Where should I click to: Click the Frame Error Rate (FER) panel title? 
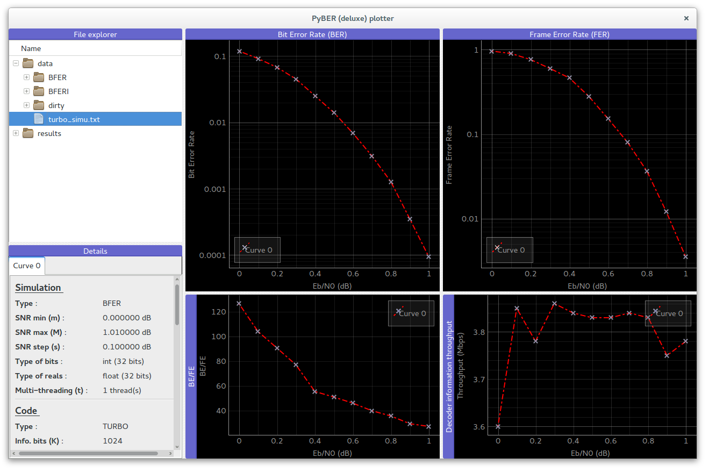(x=570, y=34)
